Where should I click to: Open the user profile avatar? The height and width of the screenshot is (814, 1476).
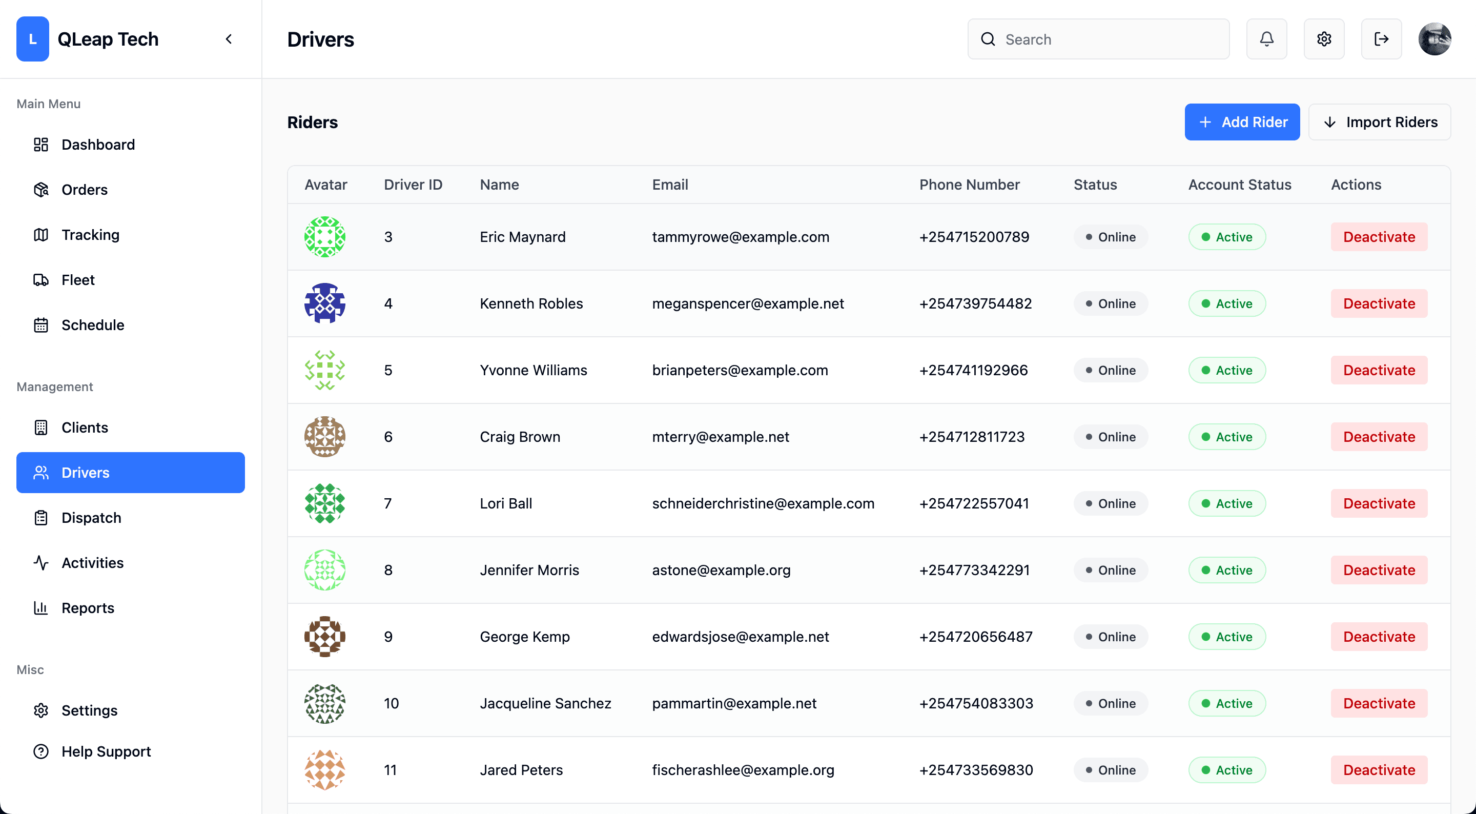click(1434, 39)
